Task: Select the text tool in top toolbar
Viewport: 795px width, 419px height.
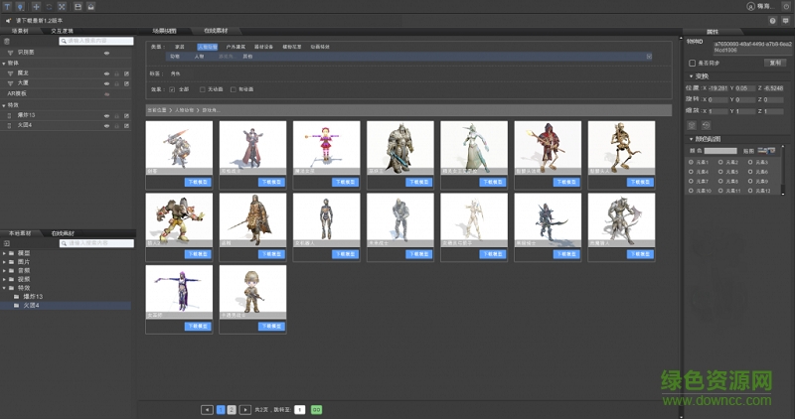Action: [7, 6]
